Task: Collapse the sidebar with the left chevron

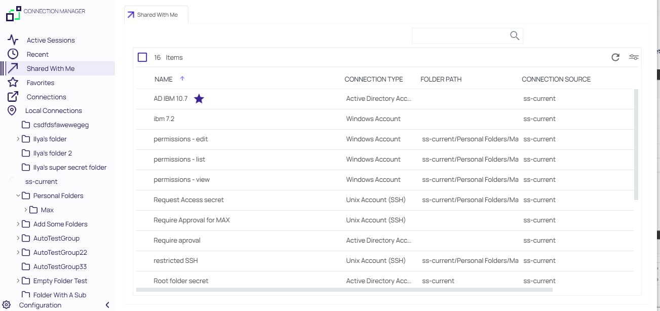Action: (x=107, y=305)
